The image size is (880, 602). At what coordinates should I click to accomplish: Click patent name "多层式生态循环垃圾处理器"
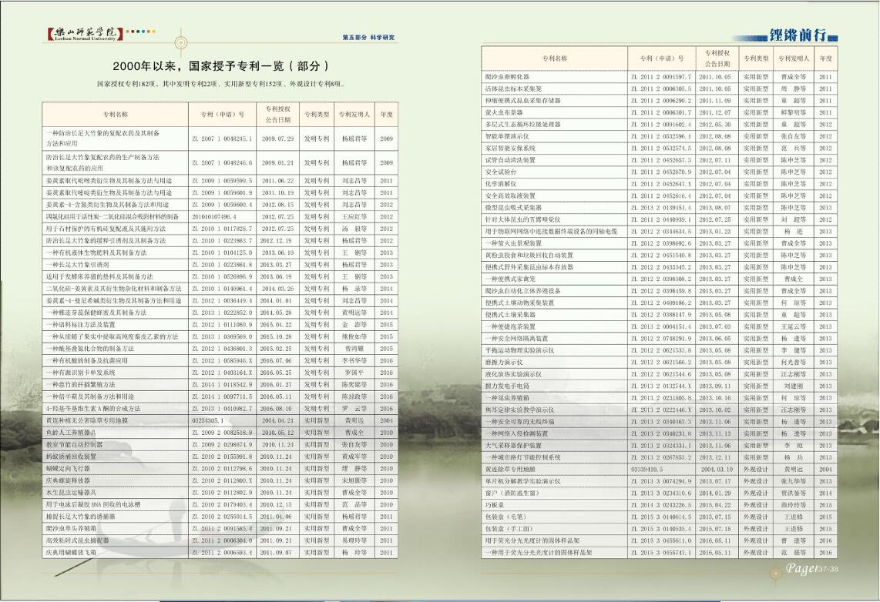pyautogui.click(x=523, y=125)
